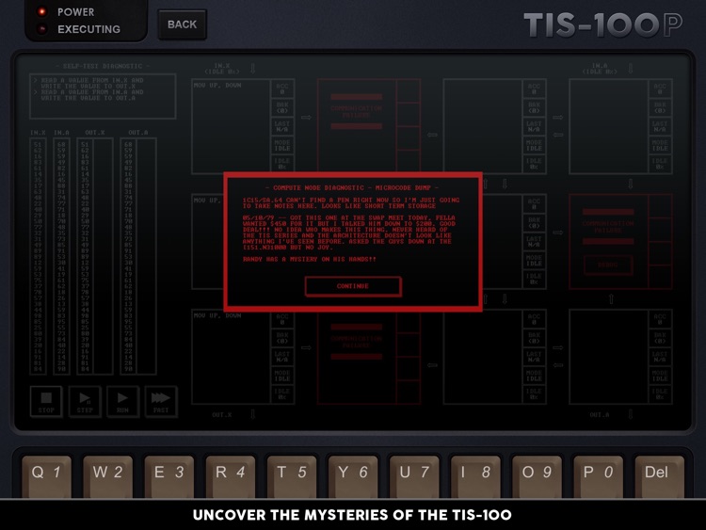The image size is (706, 530).
Task: Tap the Del key
Action: tap(659, 476)
